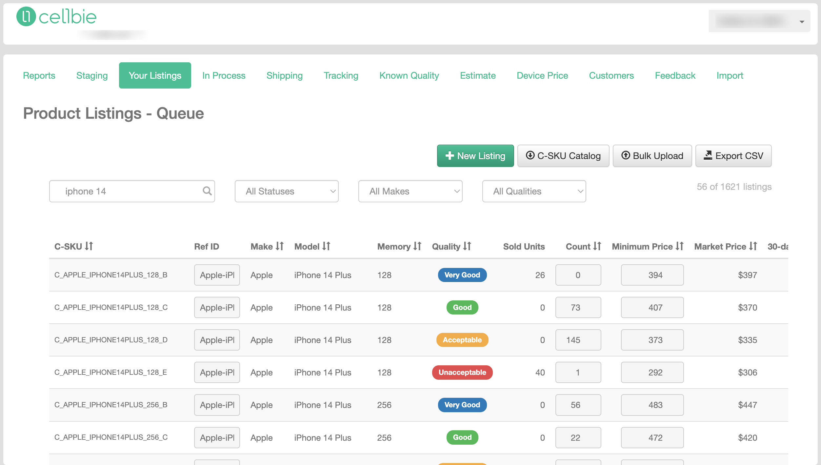Edit Count field showing 145

click(x=578, y=340)
